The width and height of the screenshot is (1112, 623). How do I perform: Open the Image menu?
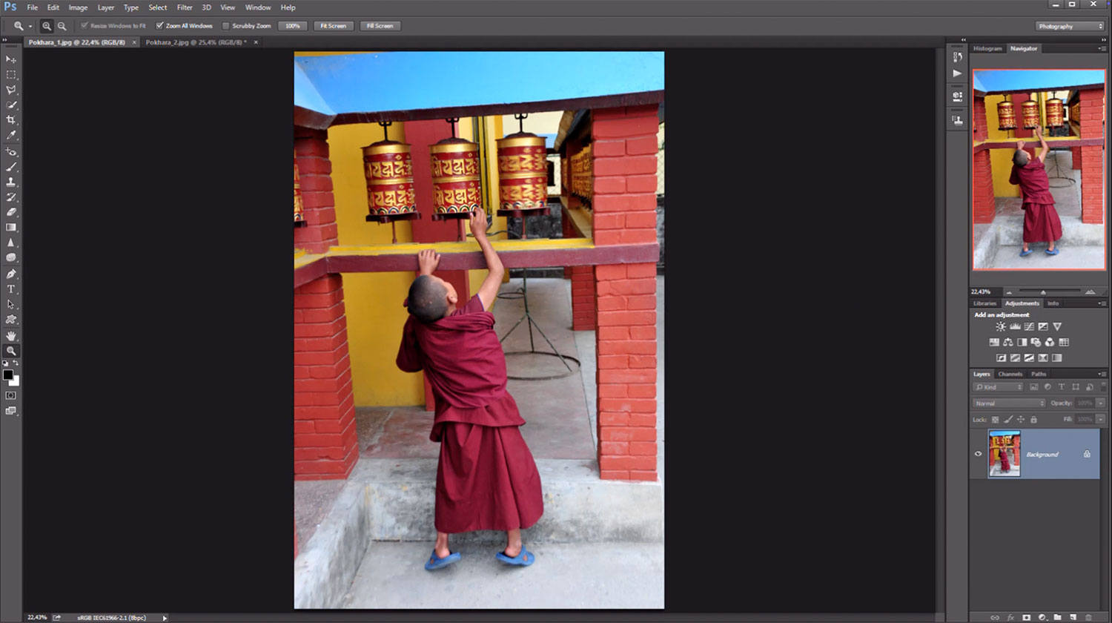pyautogui.click(x=78, y=7)
